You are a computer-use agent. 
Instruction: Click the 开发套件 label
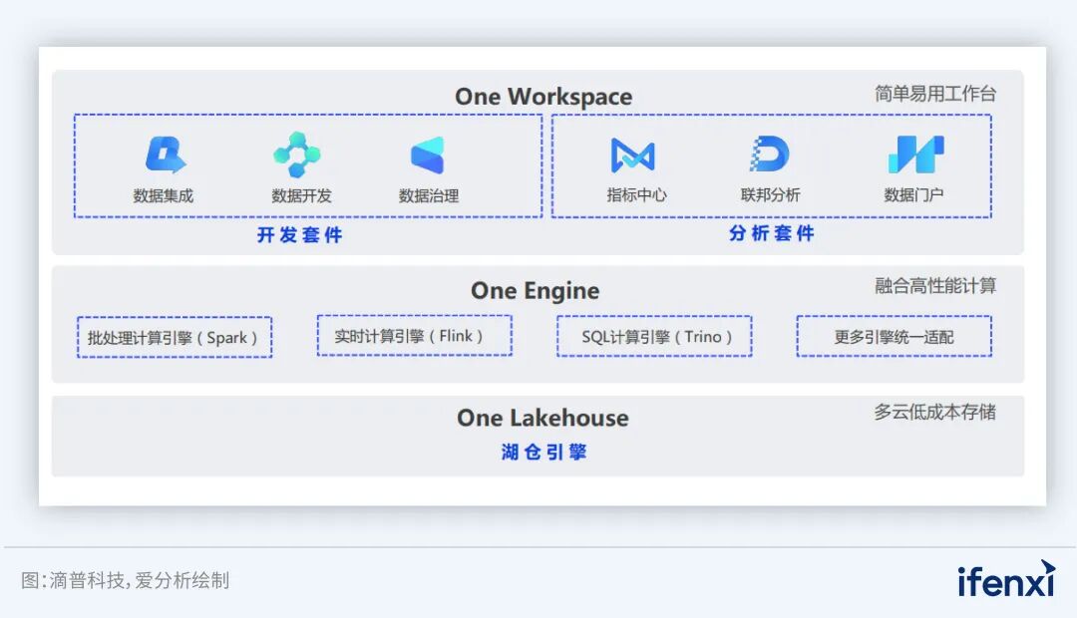(x=300, y=235)
